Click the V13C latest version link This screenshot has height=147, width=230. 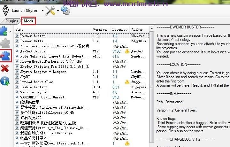coord(117,51)
